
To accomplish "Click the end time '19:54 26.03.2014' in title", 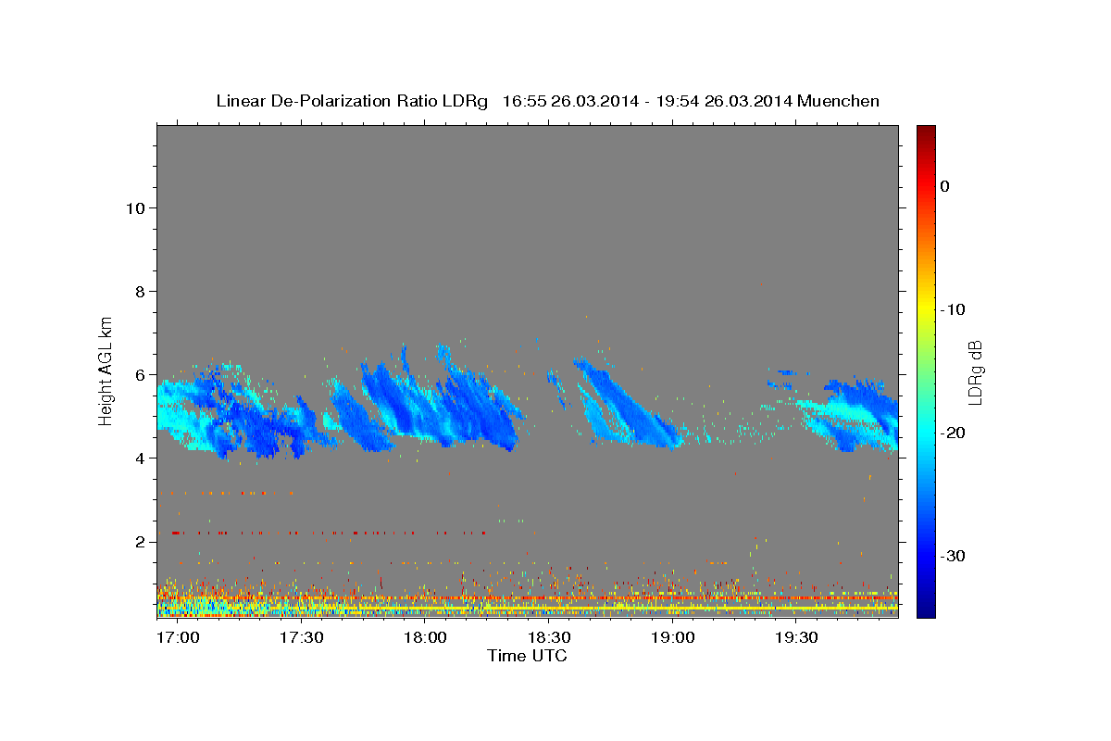I will click(x=724, y=101).
